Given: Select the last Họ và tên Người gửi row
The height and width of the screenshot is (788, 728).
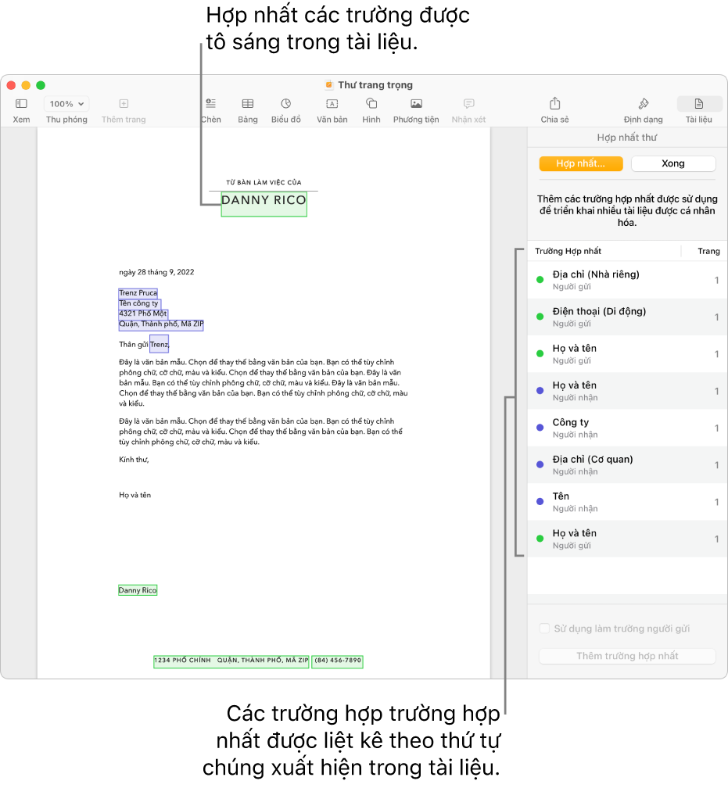Looking at the screenshot, I should [627, 539].
